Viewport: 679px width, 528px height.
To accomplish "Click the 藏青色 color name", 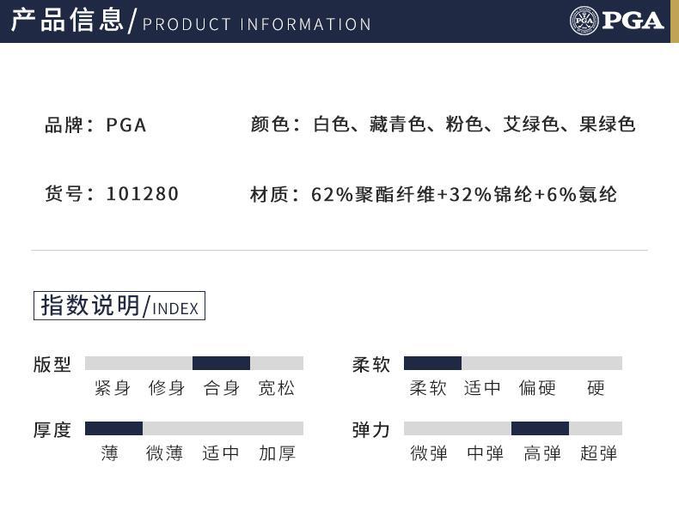I will pos(398,125).
